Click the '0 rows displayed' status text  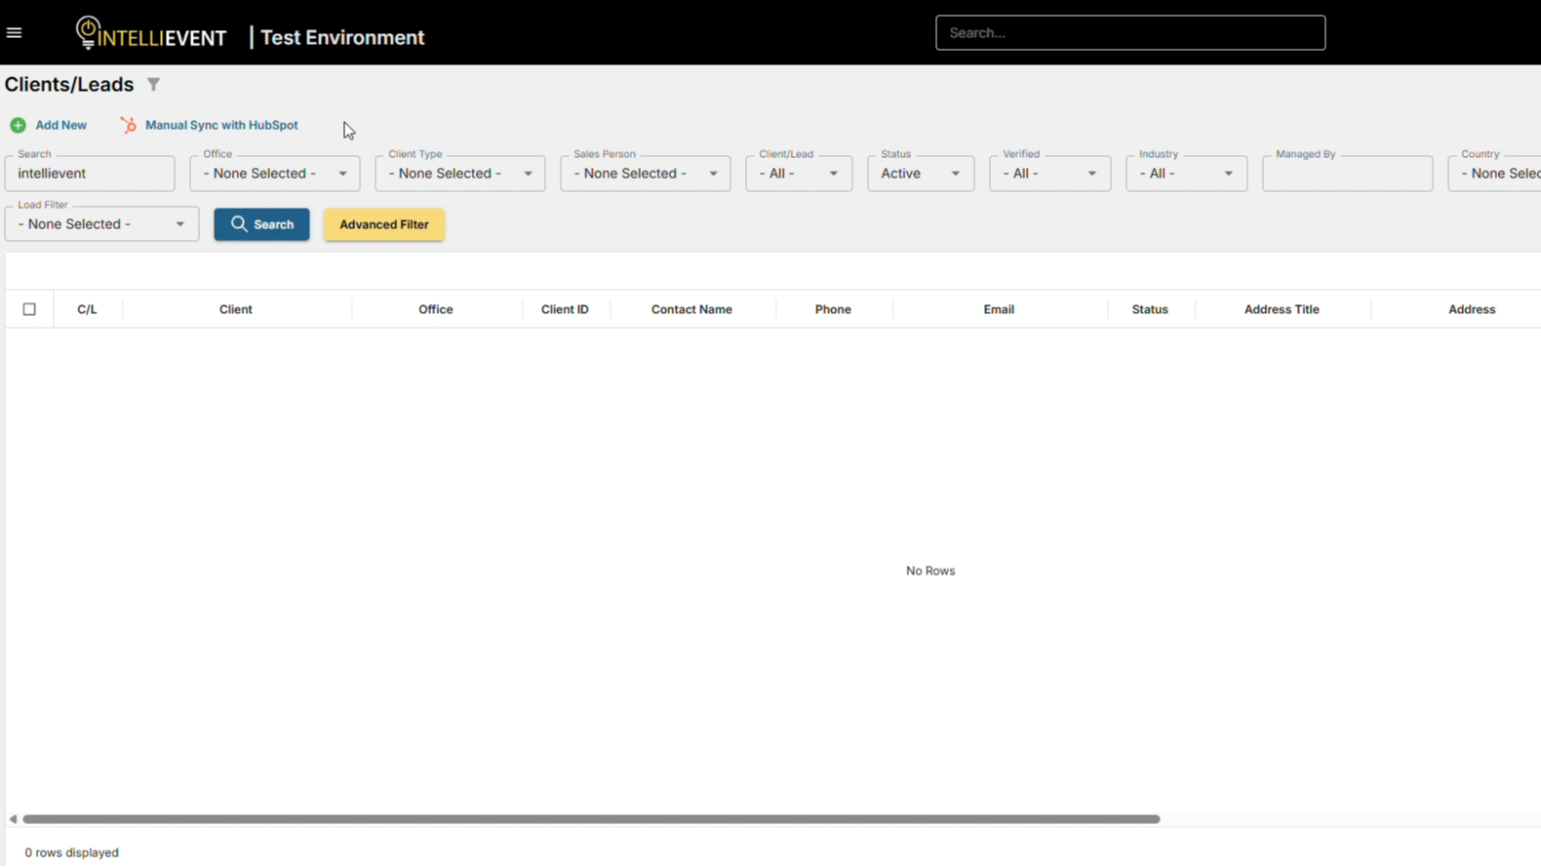72,853
